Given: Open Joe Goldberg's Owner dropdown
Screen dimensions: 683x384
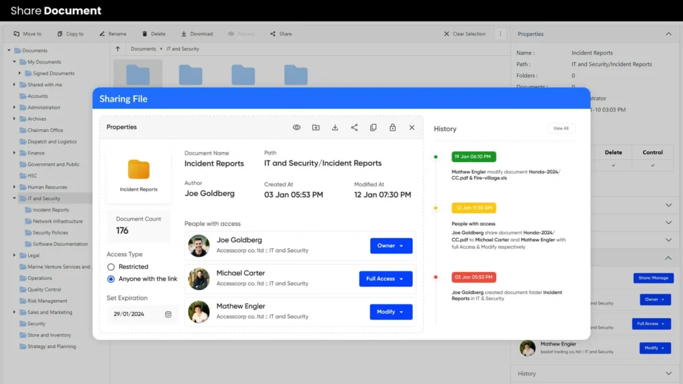Looking at the screenshot, I should 391,246.
